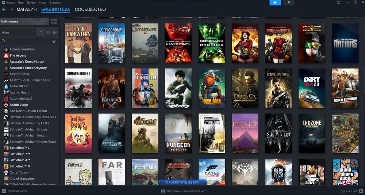Switch to grid view of collections

[54, 21]
